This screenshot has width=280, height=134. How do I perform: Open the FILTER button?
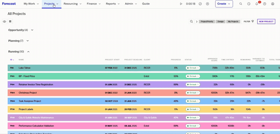point(248,21)
